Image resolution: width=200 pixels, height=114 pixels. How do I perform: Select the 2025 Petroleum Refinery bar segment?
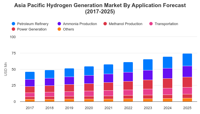tap(187, 60)
